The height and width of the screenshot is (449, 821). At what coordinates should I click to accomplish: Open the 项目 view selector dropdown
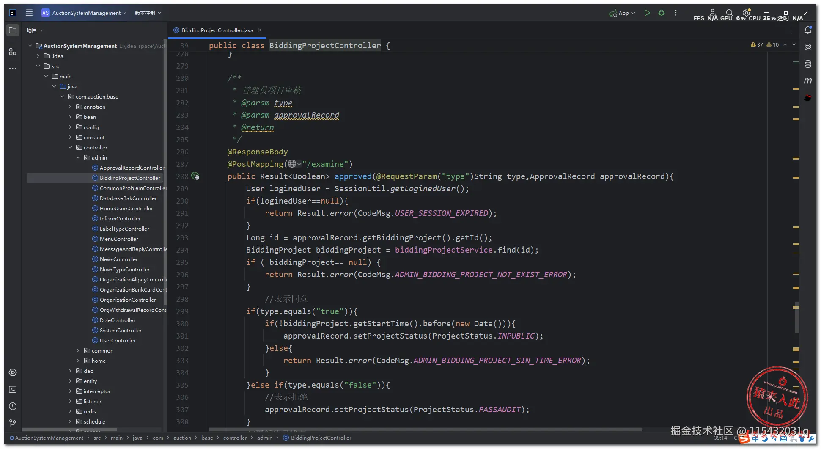pyautogui.click(x=35, y=30)
